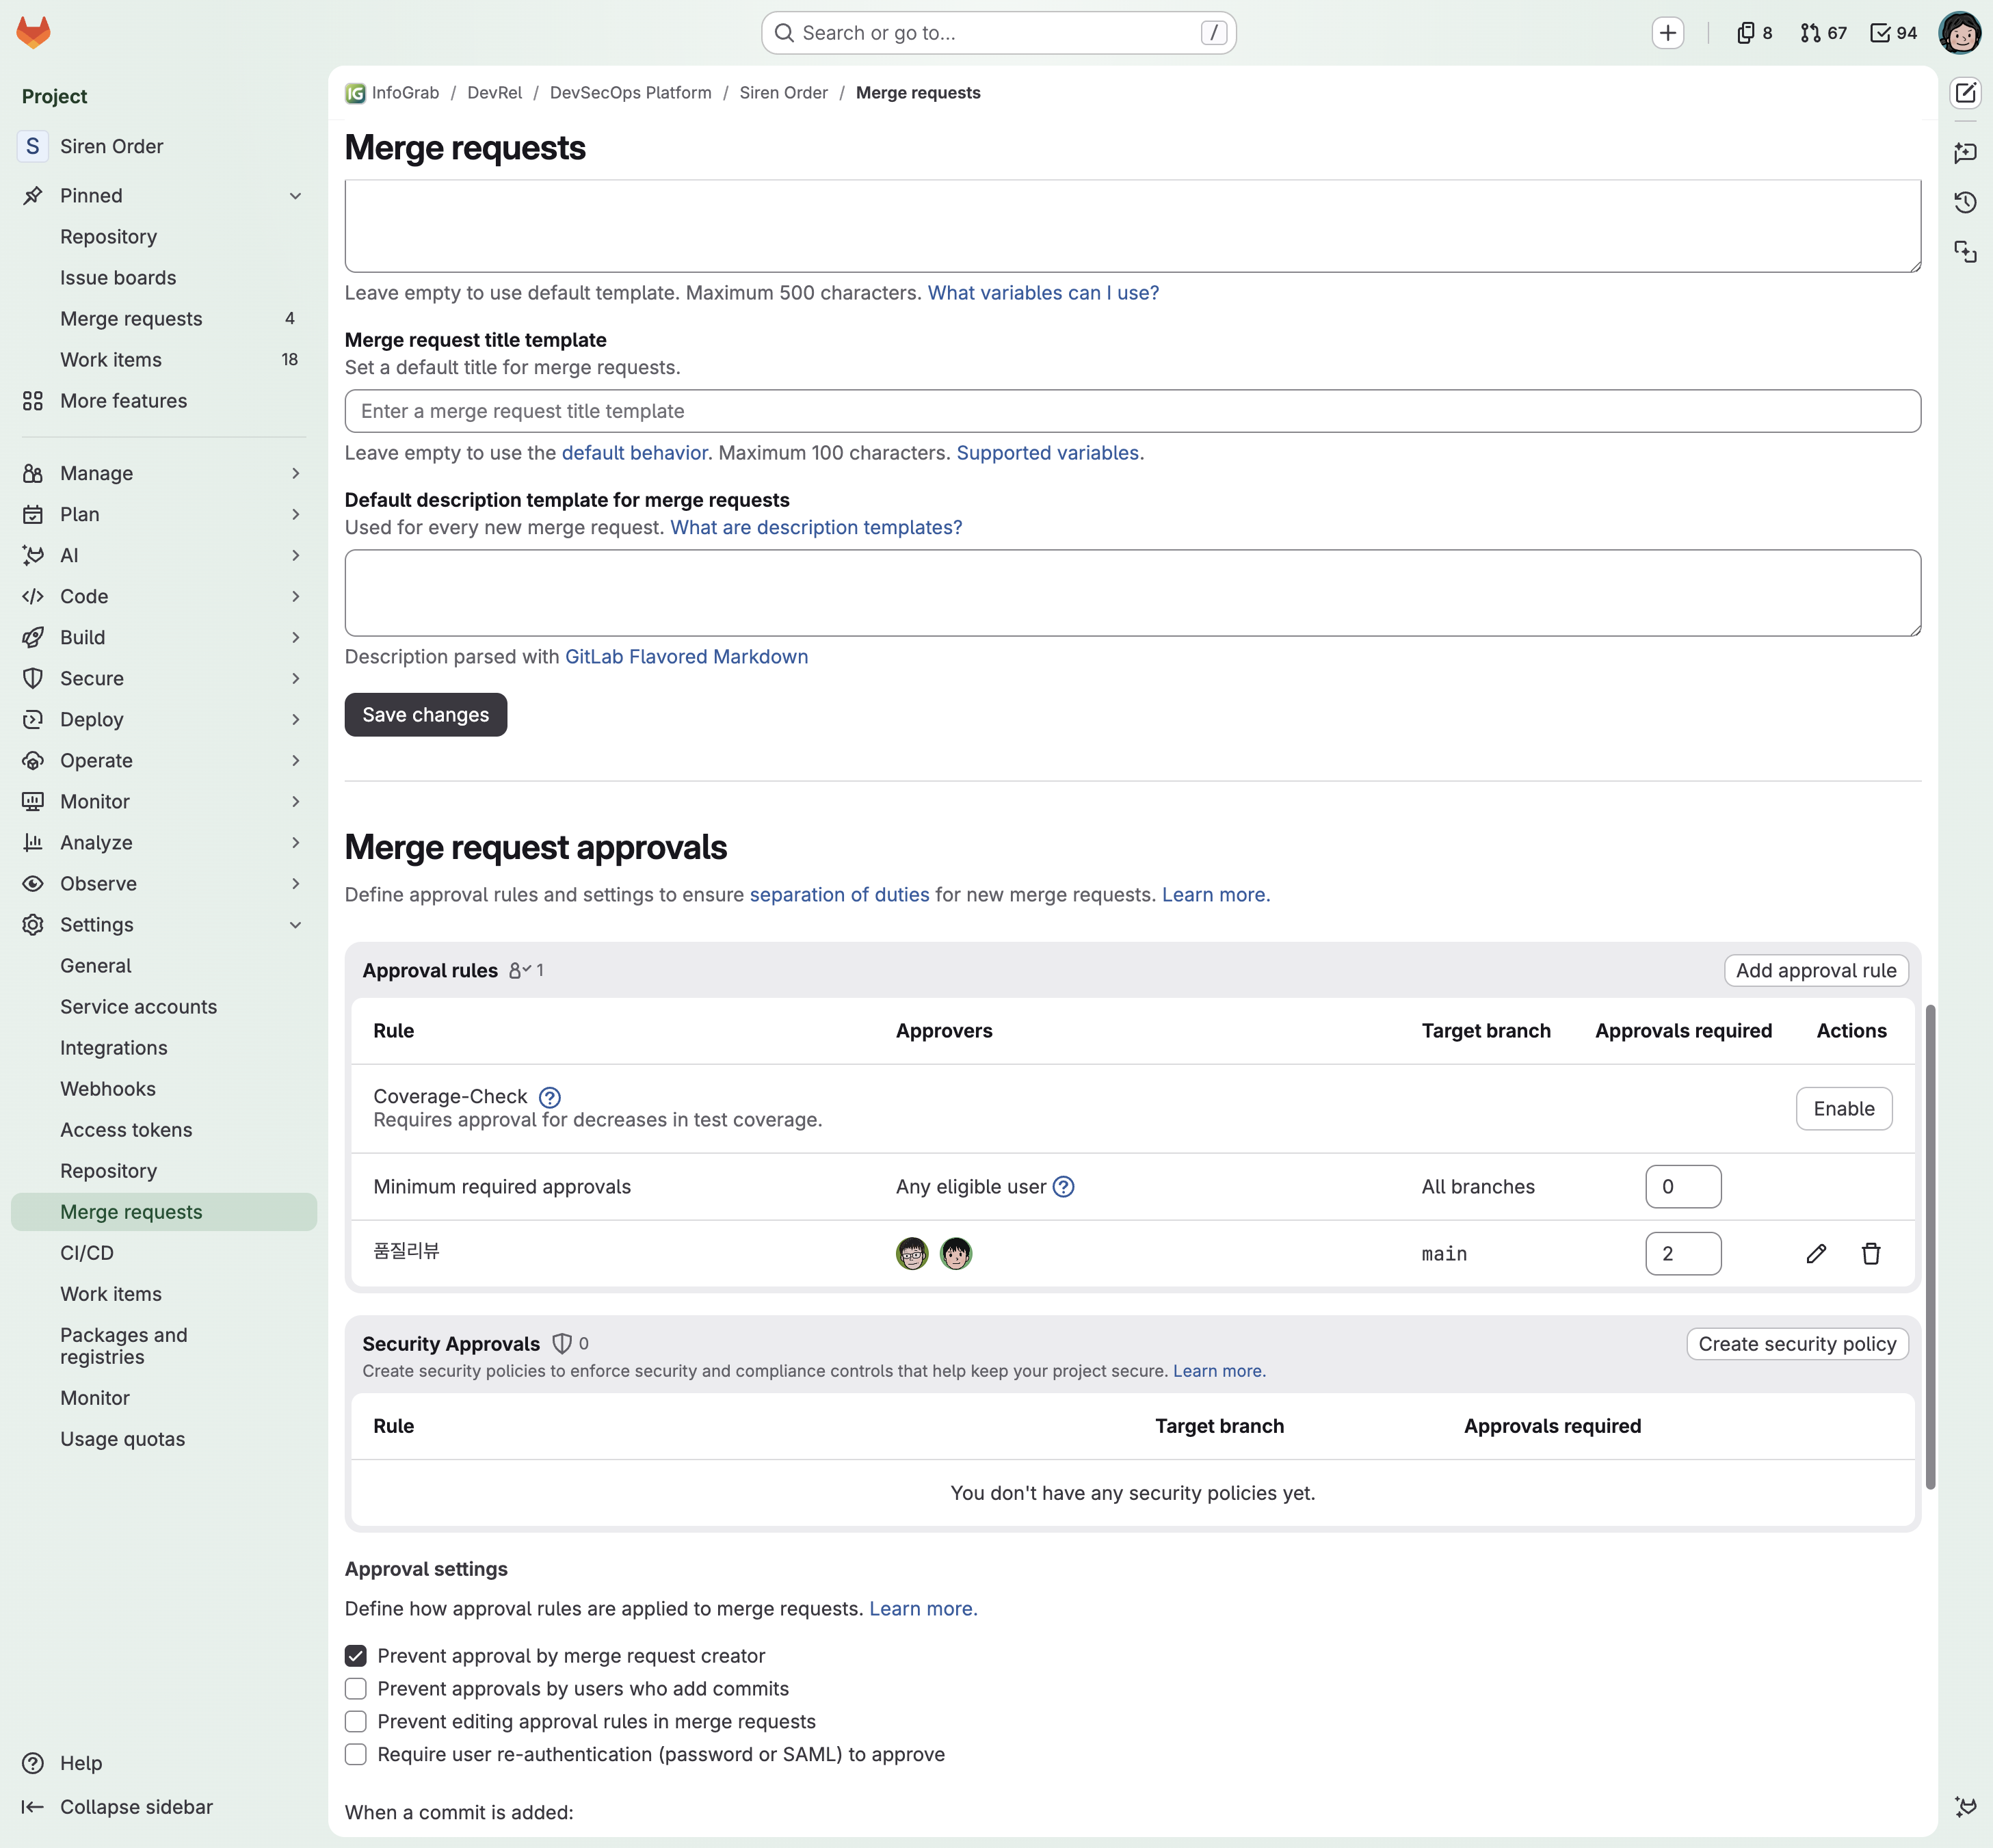1993x1848 pixels.
Task: Focus the merge request title template field
Action: (1132, 411)
